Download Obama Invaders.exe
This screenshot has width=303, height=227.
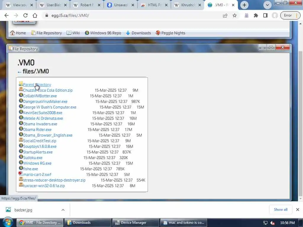[40, 124]
